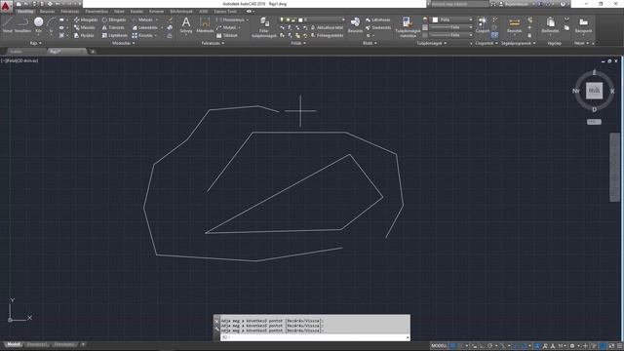Click Fóliaegyeztetés (match layer) button
The height and width of the screenshot is (351, 624).
tap(327, 35)
